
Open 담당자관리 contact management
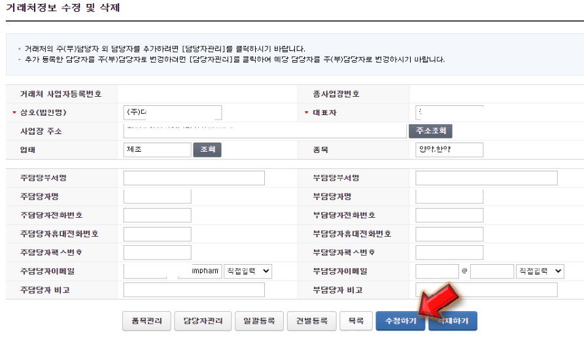coord(203,321)
